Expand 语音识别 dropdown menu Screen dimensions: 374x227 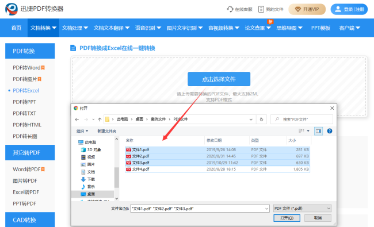pyautogui.click(x=148, y=28)
